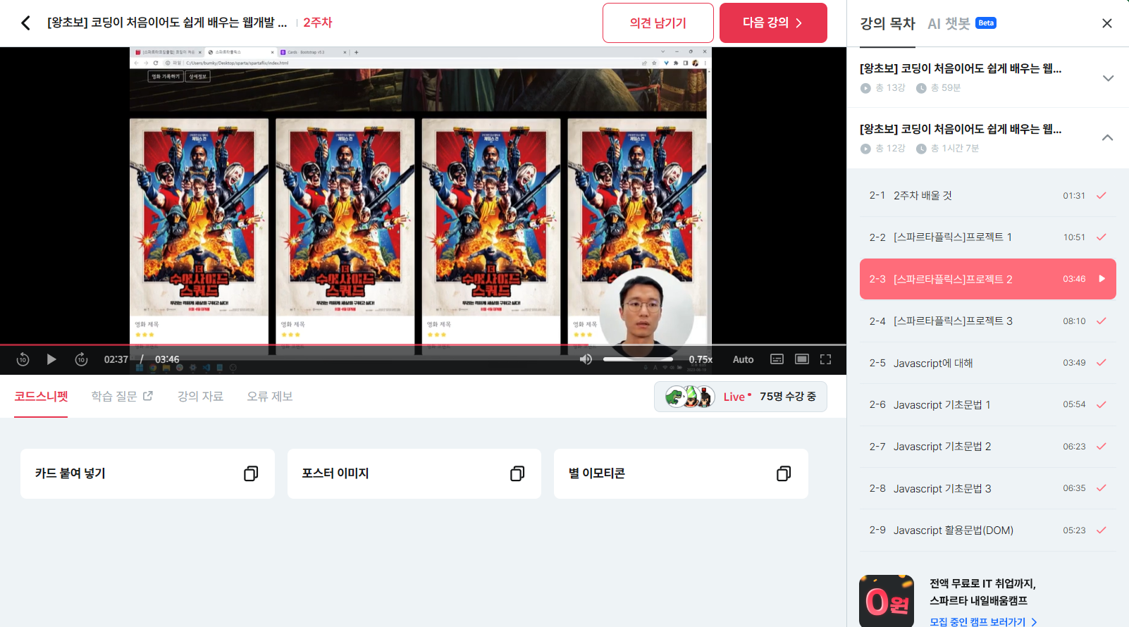The height and width of the screenshot is (627, 1129).
Task: Adjust the volume slider
Action: (638, 359)
